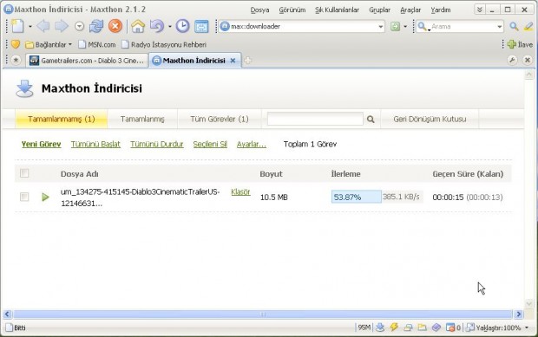
Task: Click the star quick-access tab icon
Action: coord(16,61)
